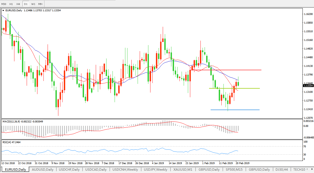
Task: Go to USDCNH,Weekly chart tab
Action: coord(125,170)
